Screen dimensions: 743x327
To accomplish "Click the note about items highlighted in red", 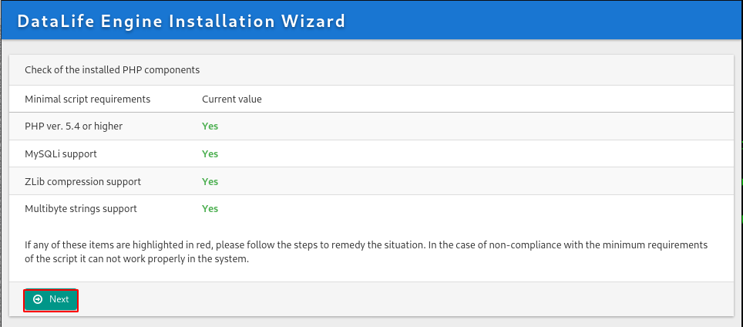I will pos(366,253).
